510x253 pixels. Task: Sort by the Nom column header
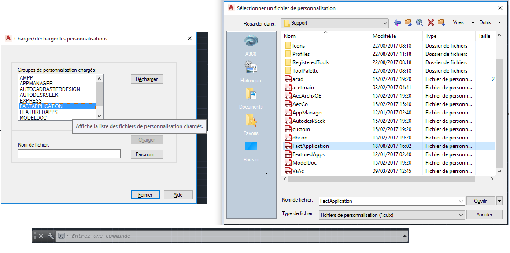click(325, 36)
